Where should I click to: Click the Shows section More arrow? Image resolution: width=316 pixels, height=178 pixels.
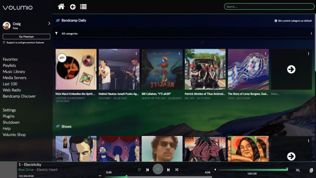click(x=291, y=157)
